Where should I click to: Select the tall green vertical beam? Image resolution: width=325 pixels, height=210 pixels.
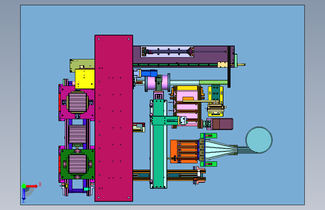coord(159,143)
